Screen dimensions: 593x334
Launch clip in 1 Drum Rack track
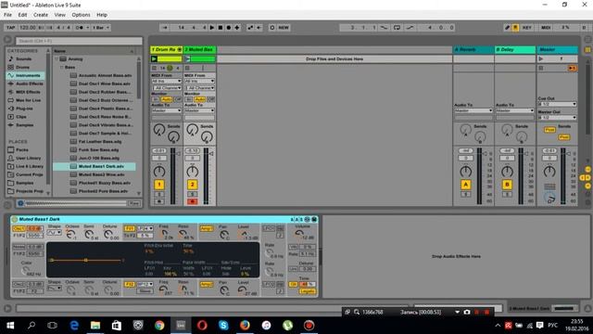pos(154,58)
